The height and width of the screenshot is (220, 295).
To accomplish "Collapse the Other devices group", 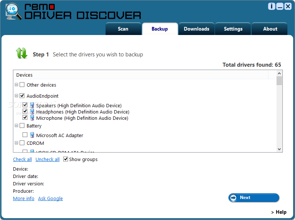I will point(17,85).
